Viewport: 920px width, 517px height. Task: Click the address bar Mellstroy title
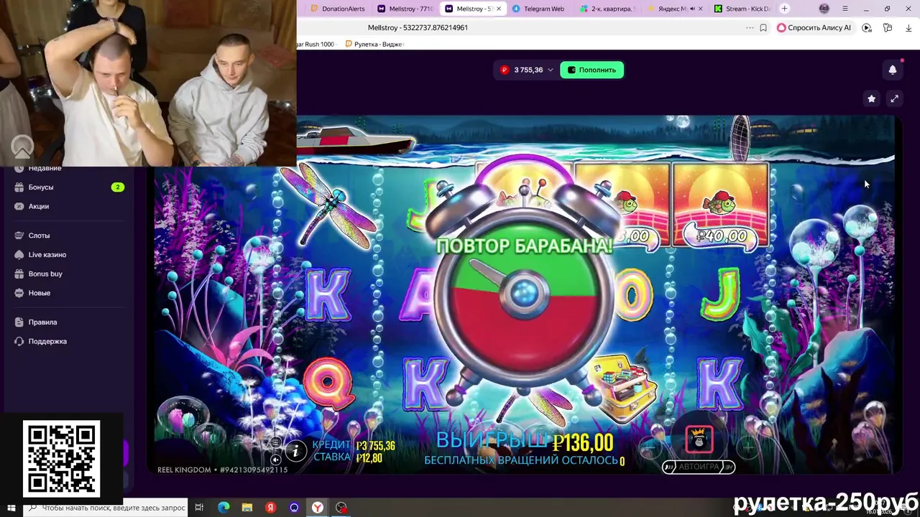(418, 28)
